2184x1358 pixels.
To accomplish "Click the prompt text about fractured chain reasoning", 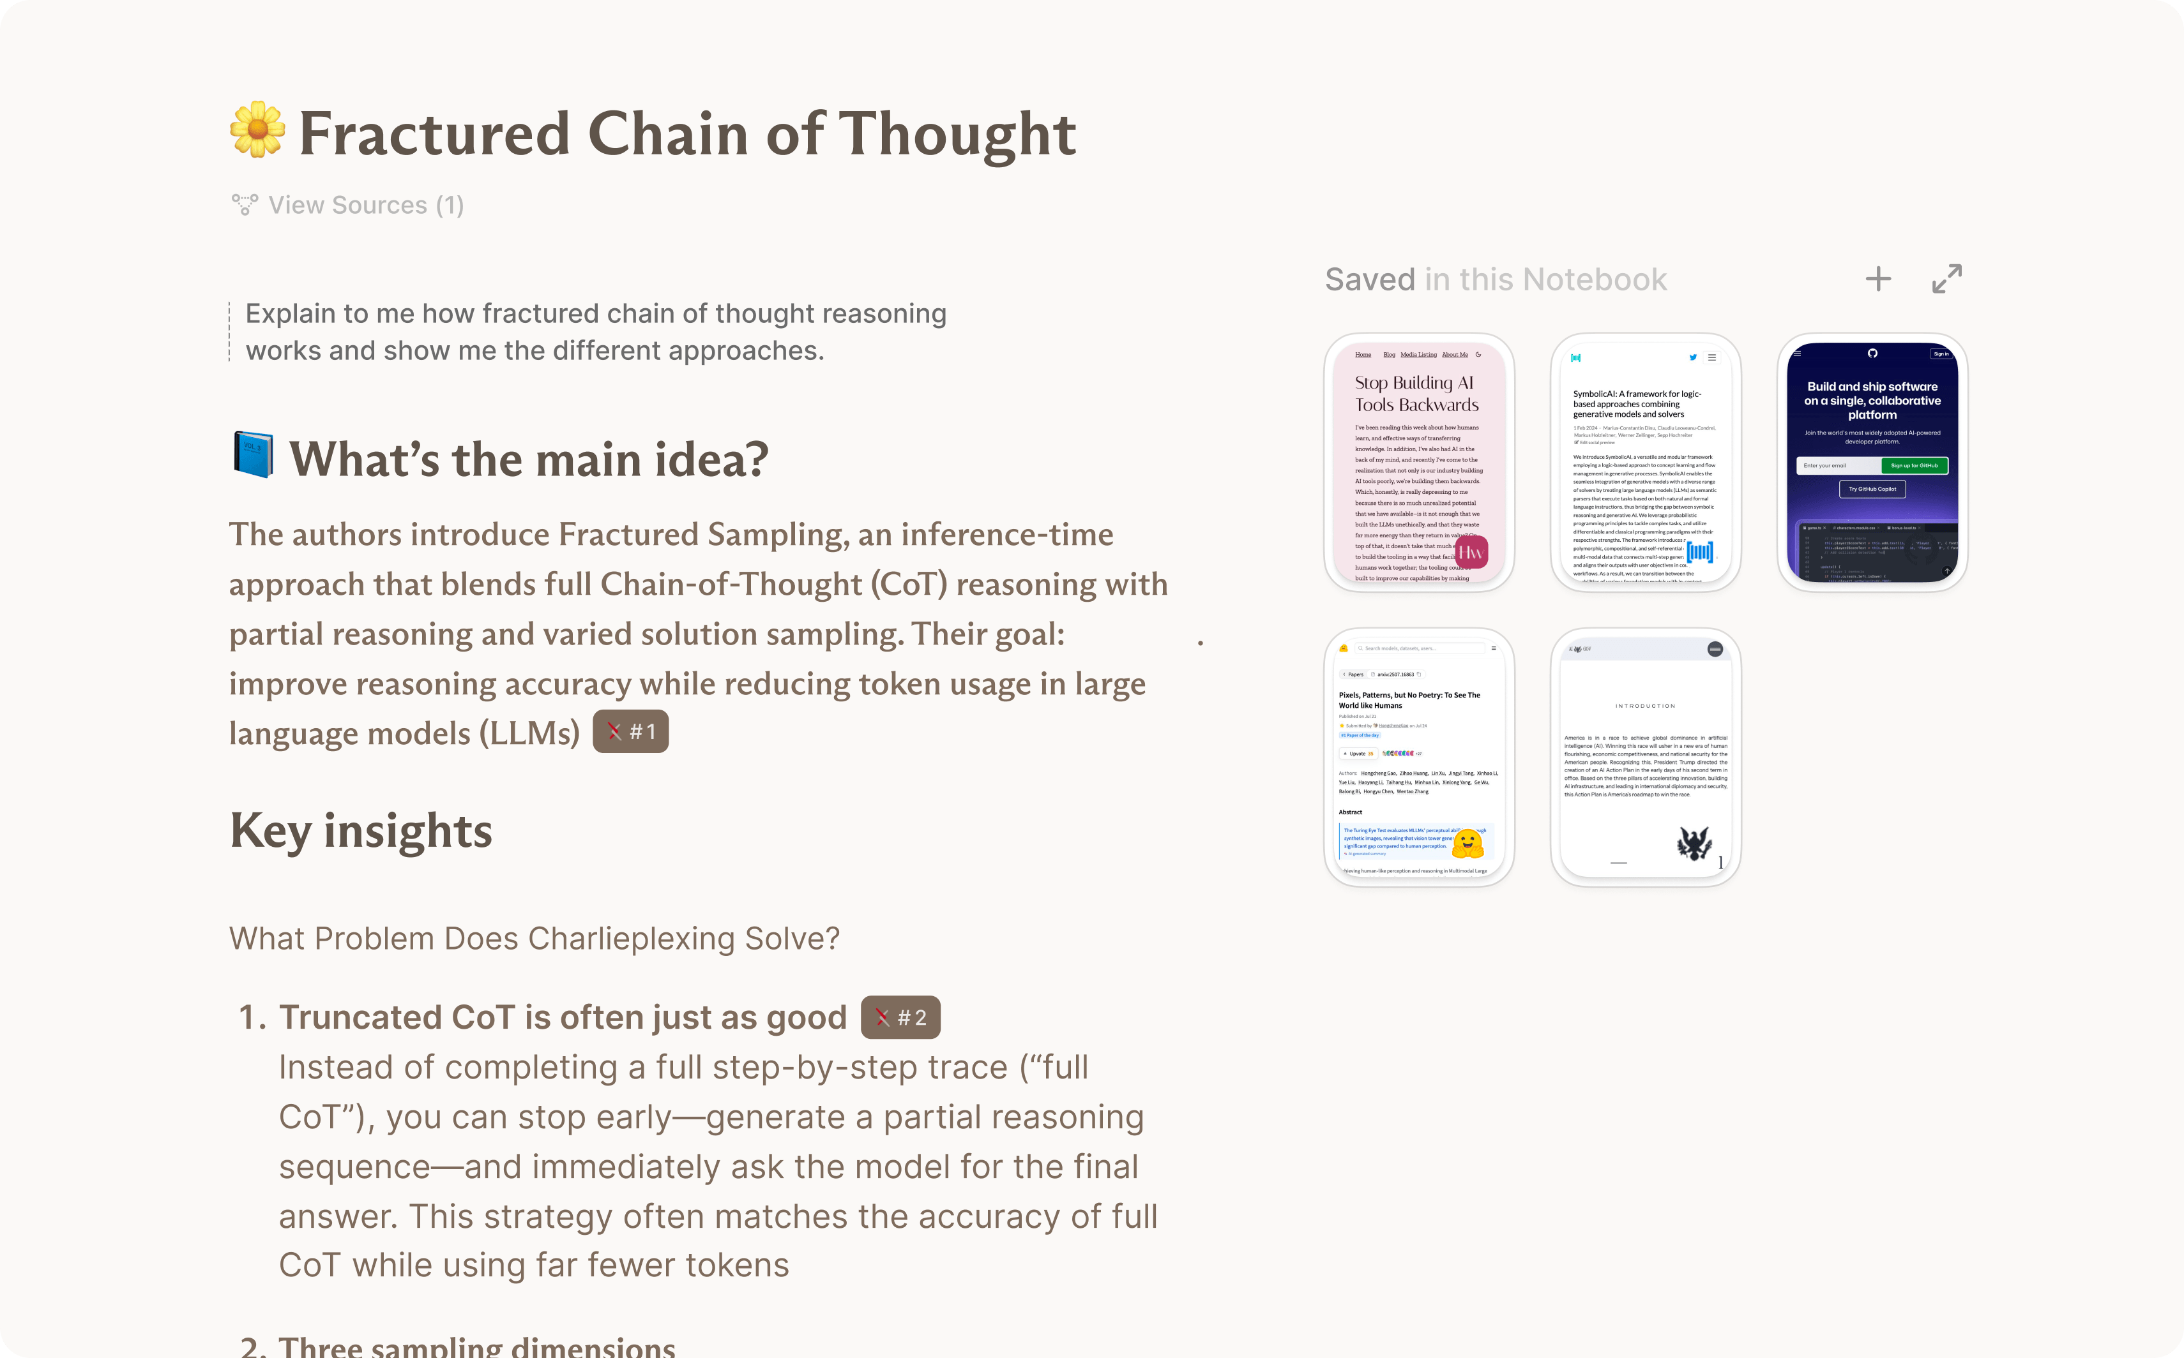I will pyautogui.click(x=595, y=331).
